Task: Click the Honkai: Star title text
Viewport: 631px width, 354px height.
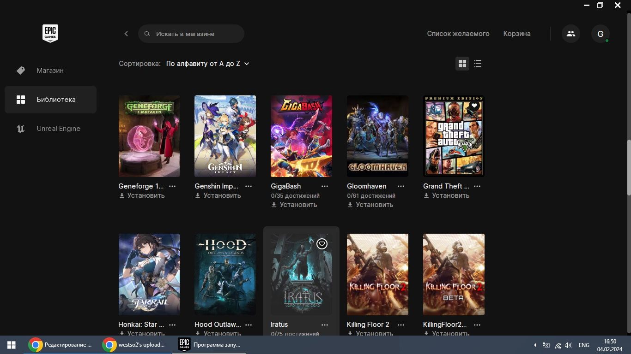Action: 141,324
